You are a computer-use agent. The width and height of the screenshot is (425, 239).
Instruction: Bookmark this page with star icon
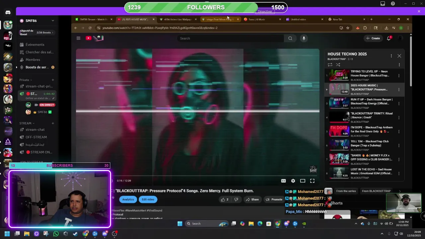pyautogui.click(x=348, y=28)
